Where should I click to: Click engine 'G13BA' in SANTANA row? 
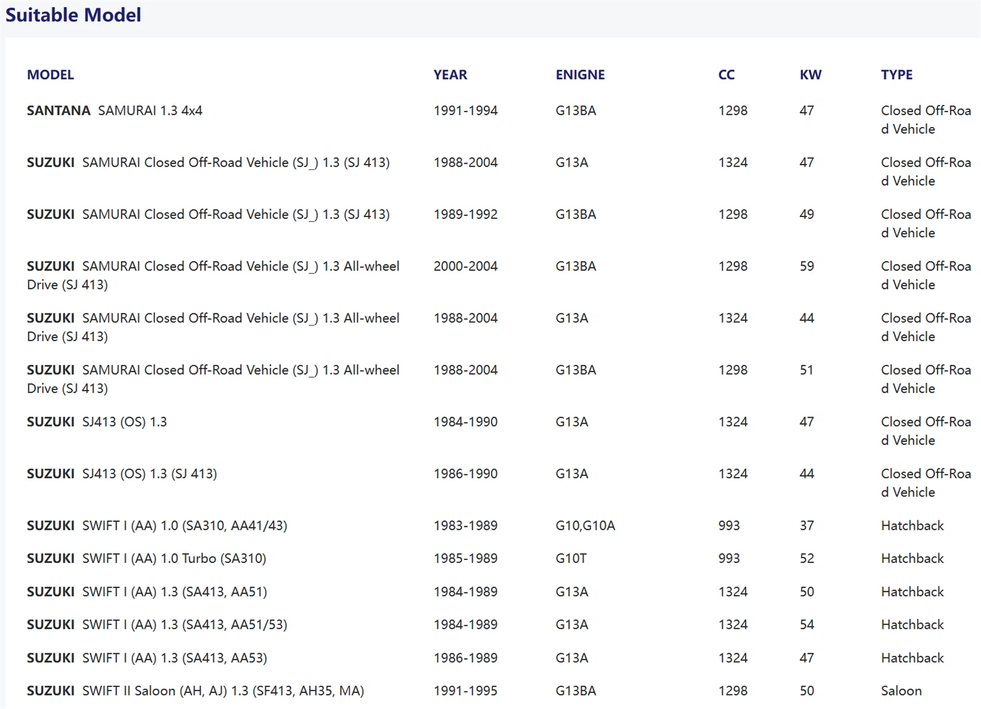(576, 110)
